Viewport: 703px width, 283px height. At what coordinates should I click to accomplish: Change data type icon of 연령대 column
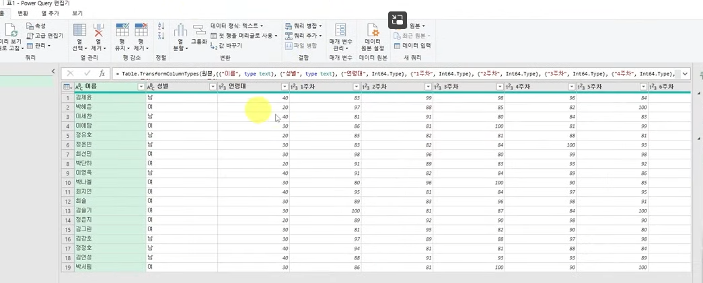pyautogui.click(x=223, y=87)
